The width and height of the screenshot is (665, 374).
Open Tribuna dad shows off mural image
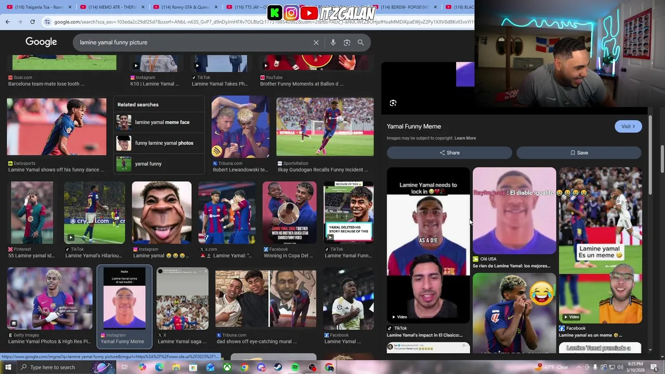(x=265, y=299)
